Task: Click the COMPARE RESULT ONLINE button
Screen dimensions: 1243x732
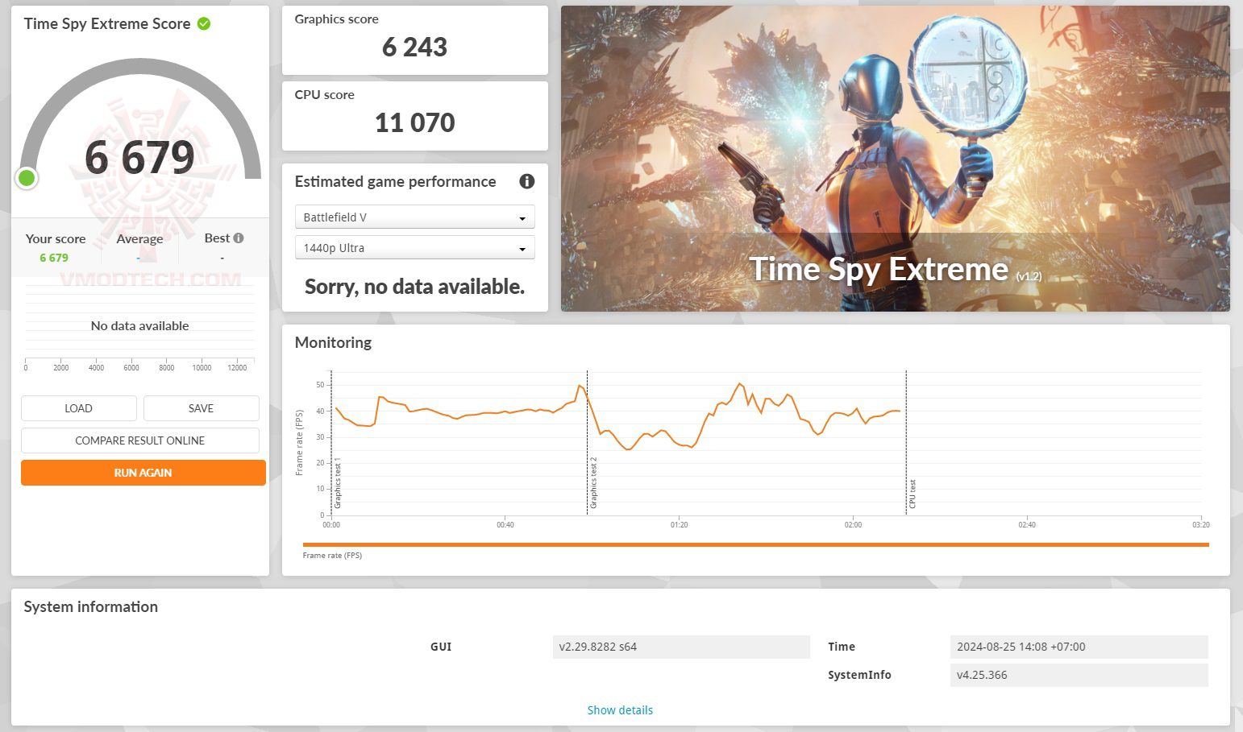Action: 139,440
